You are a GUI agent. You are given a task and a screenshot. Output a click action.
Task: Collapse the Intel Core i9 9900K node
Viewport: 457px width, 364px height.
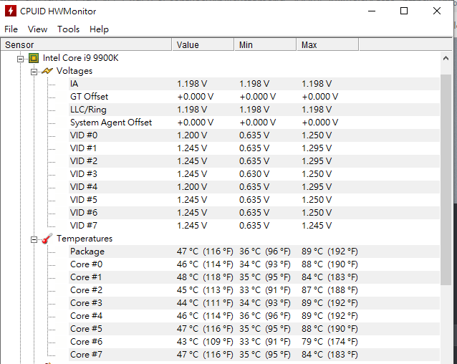(20, 59)
